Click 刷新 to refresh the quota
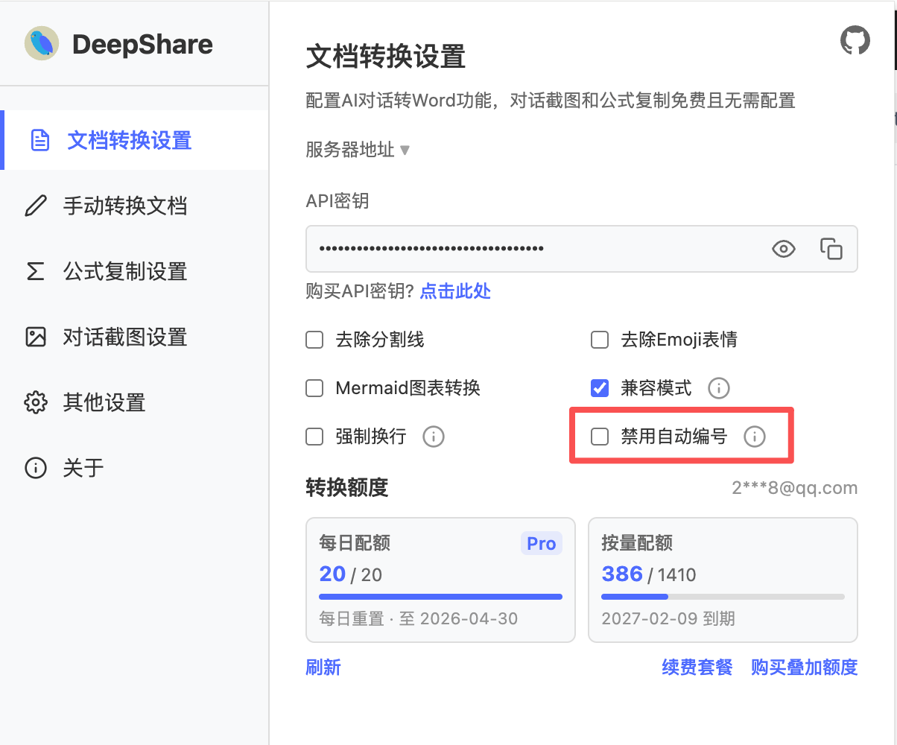The height and width of the screenshot is (745, 897). click(x=323, y=668)
